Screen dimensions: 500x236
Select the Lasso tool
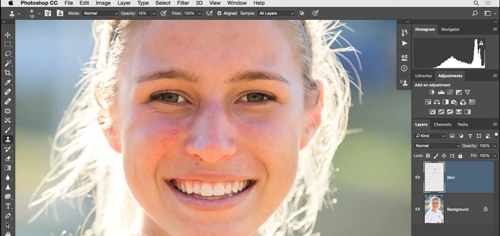click(8, 54)
